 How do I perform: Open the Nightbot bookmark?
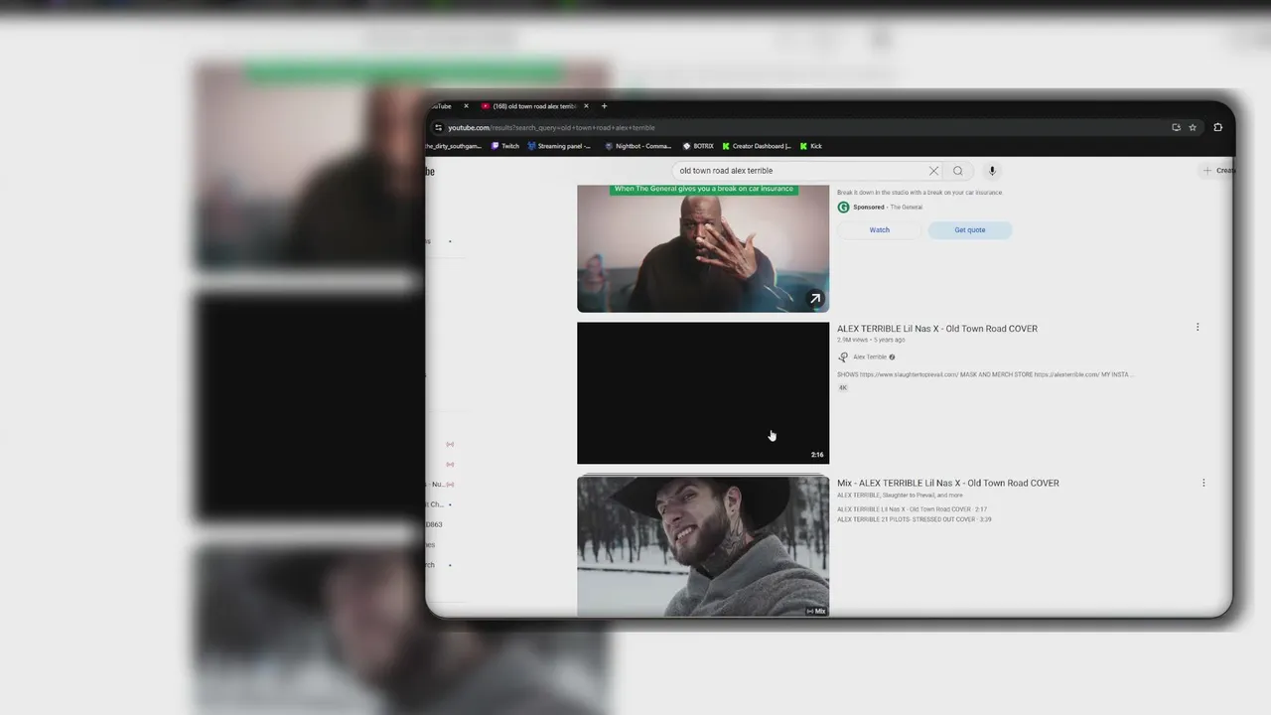tap(637, 146)
